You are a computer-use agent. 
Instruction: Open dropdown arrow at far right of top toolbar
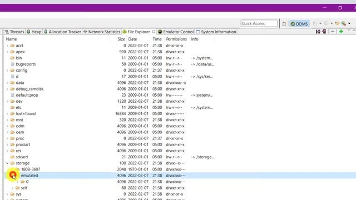(349, 23)
